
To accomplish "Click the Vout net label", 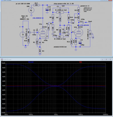I will click(x=90, y=21).
